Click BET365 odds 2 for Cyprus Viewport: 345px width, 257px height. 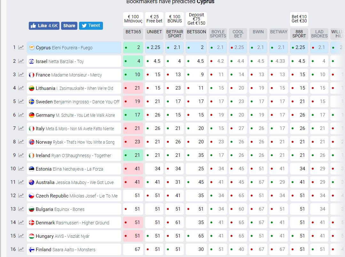coord(133,48)
